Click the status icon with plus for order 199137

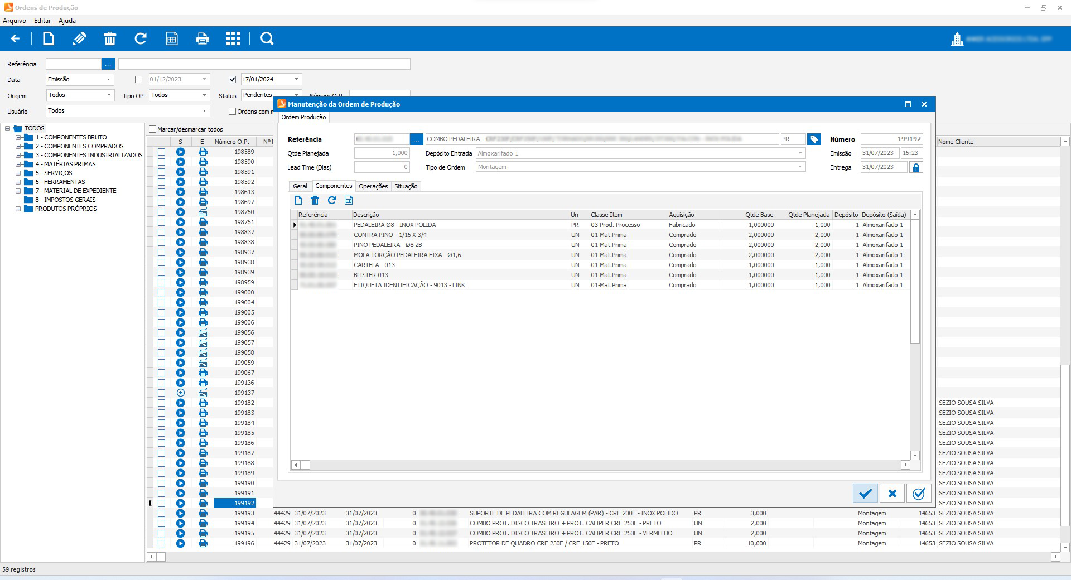tap(180, 393)
